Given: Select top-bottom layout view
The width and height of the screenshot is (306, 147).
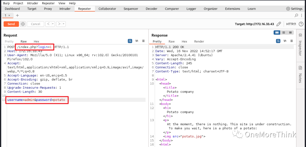Looking at the screenshot, I should click(284, 32).
